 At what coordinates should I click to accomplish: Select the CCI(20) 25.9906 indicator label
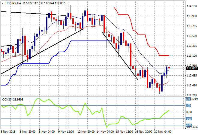tap(13, 100)
